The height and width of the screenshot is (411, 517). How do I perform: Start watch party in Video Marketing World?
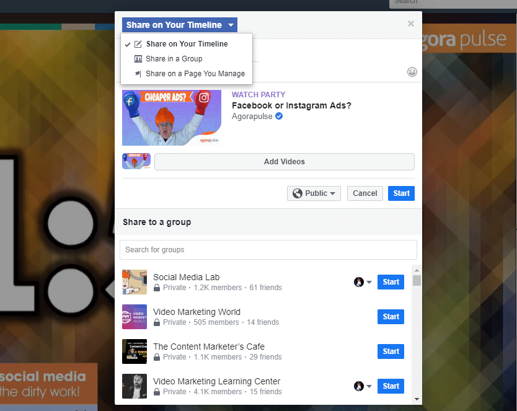(x=391, y=317)
